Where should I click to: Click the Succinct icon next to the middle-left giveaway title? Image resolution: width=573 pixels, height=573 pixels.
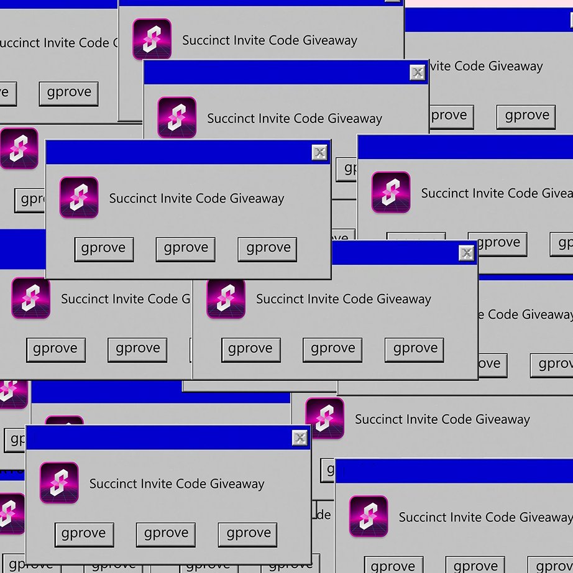tap(30, 299)
